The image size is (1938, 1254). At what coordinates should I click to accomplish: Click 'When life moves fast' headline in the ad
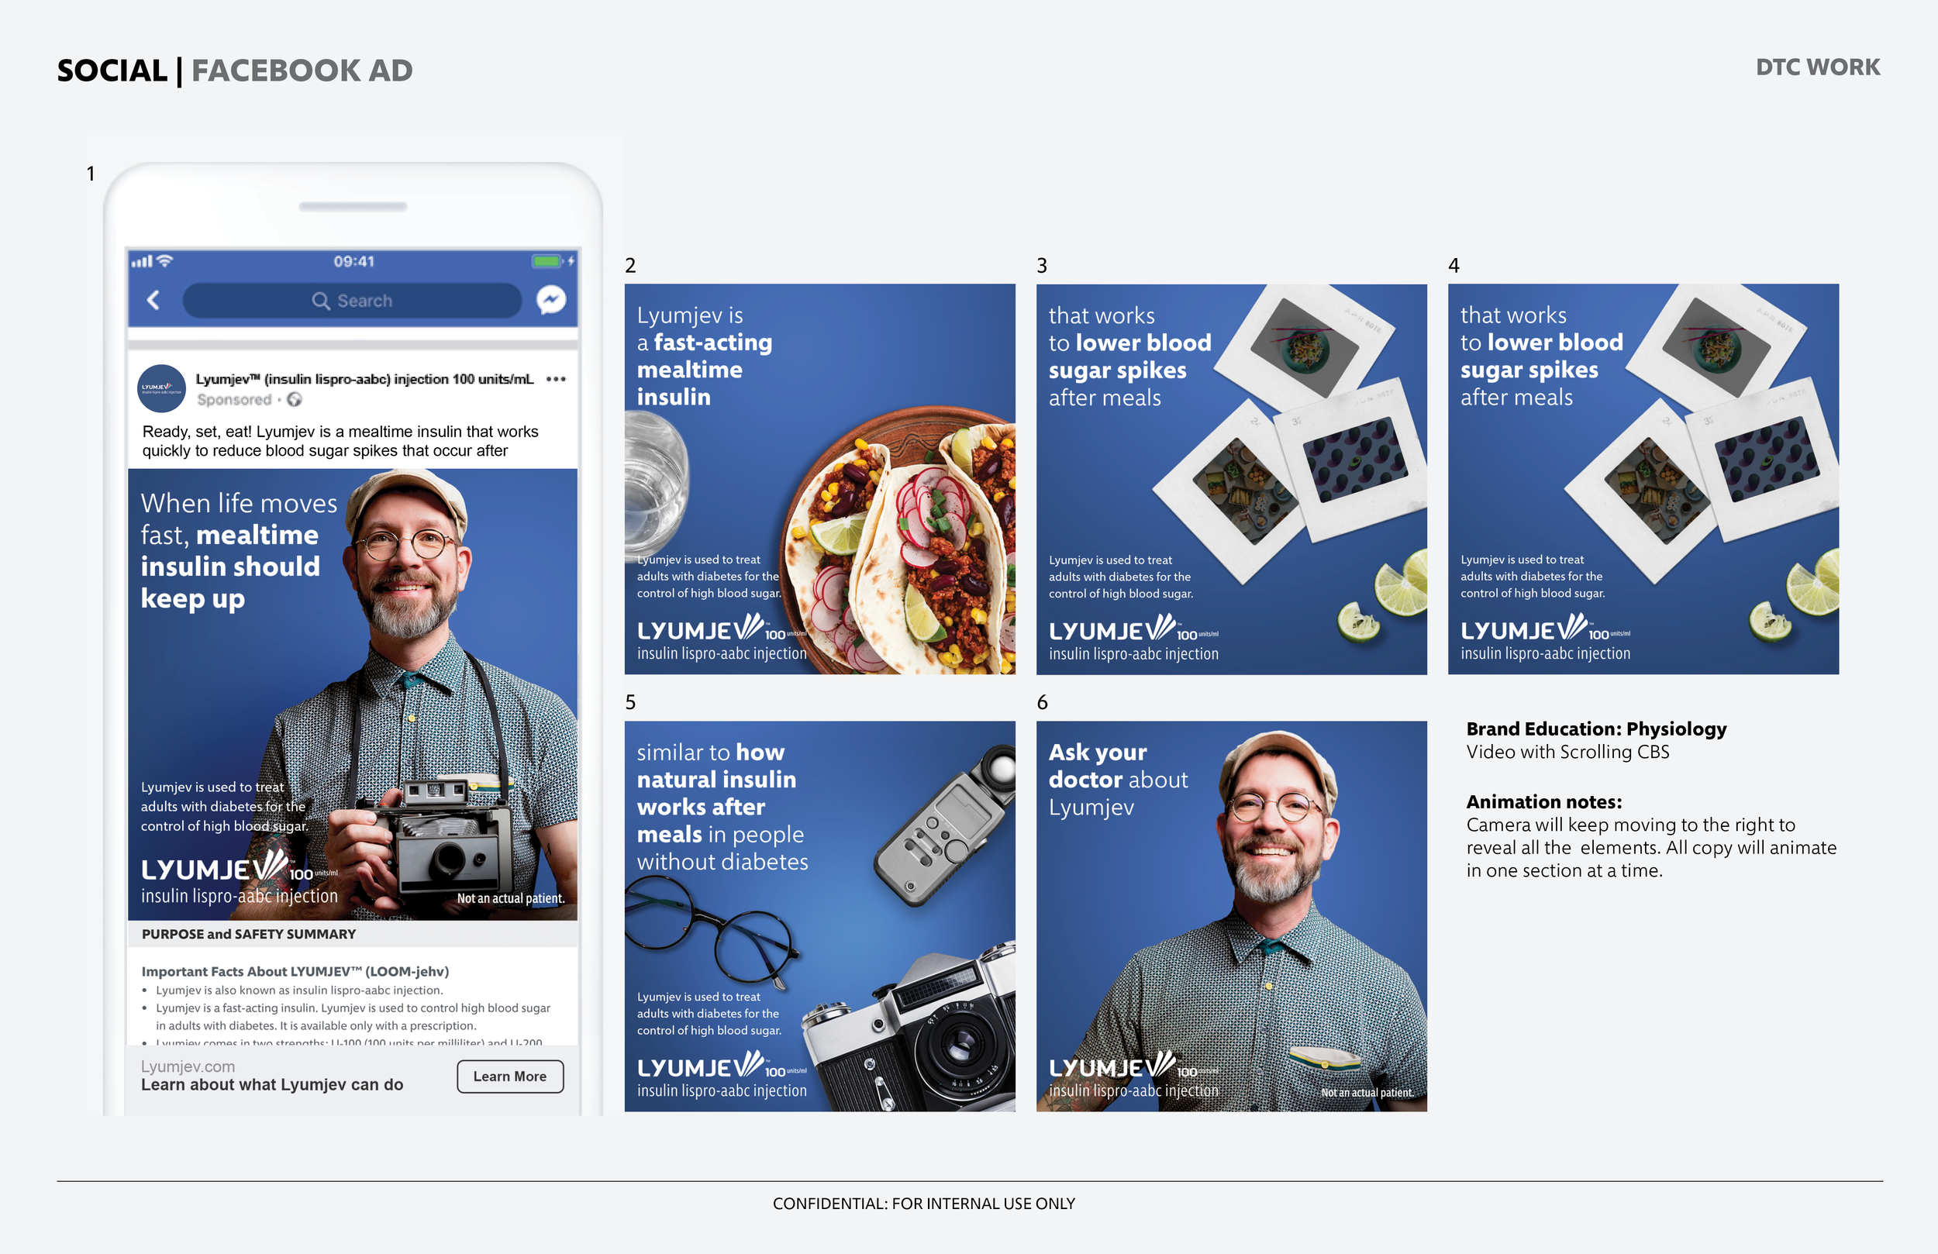(239, 550)
